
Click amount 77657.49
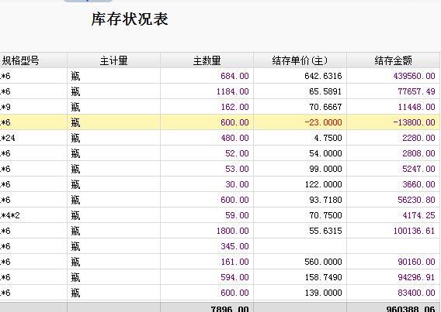(393, 91)
